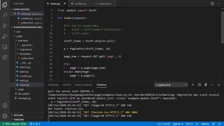The width and height of the screenshot is (224, 126).
Task: Open the Accounts menu icon
Action: click(x=5, y=105)
